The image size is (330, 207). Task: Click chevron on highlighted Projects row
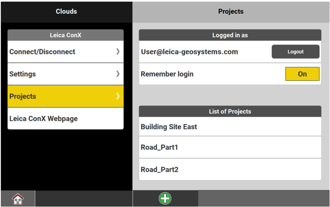click(x=118, y=96)
